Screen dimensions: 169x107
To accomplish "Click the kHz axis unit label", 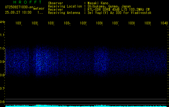I will tap(2, 22).
